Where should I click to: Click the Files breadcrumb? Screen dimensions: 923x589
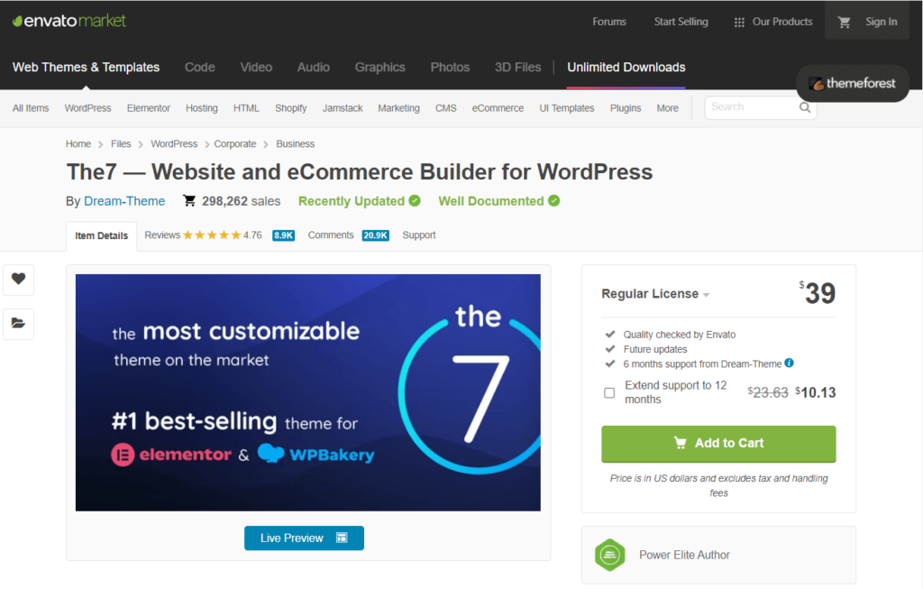click(121, 143)
